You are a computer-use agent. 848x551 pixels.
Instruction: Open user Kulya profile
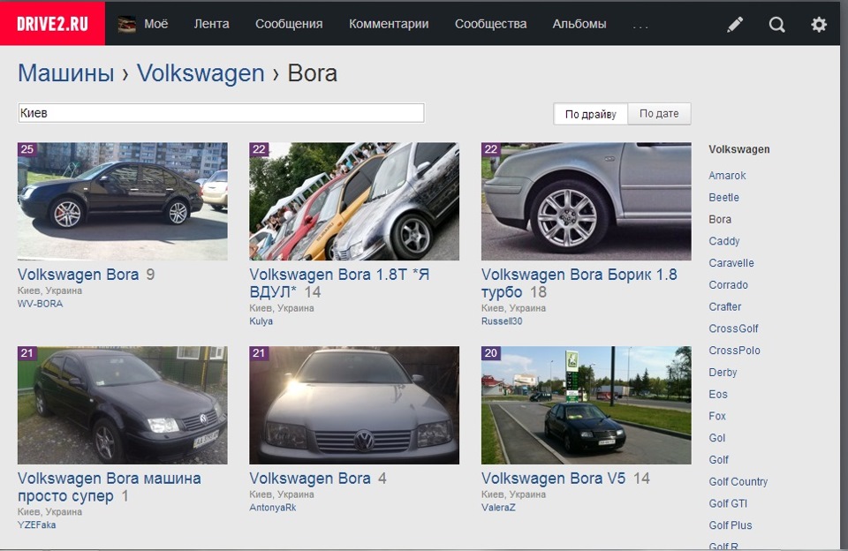(261, 321)
